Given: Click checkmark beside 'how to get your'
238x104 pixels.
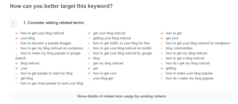Looking at the screenshot, I should [89, 73].
